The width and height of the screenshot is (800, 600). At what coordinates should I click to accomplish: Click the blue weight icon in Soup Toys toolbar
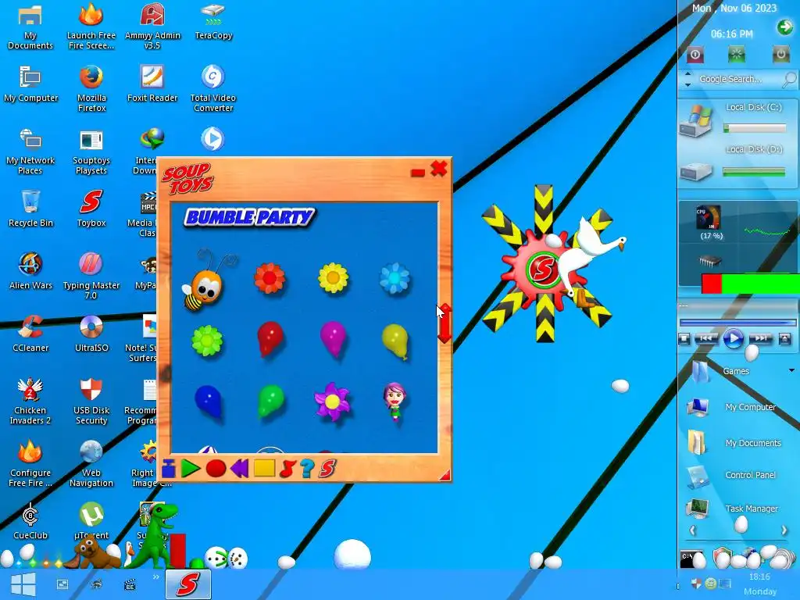169,469
